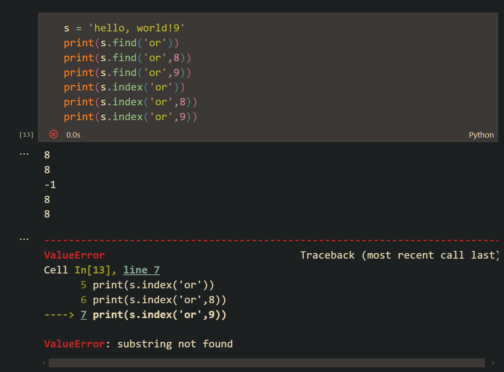Click the underlined 7 after the traceback arrow
504x372 pixels.
84,315
